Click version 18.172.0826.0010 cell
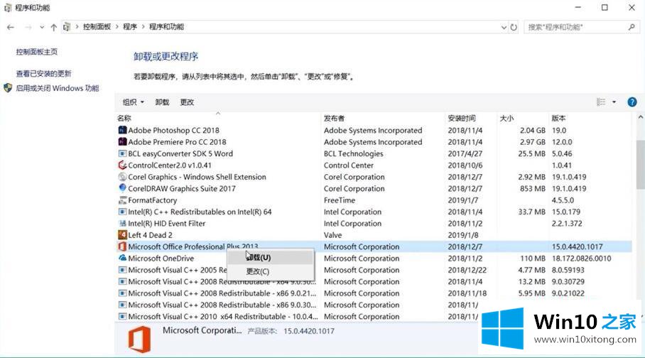 [x=581, y=259]
